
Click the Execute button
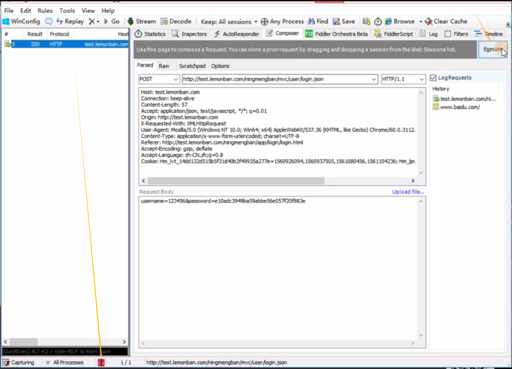493,49
